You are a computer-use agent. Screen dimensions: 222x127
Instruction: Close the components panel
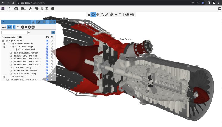54,22
